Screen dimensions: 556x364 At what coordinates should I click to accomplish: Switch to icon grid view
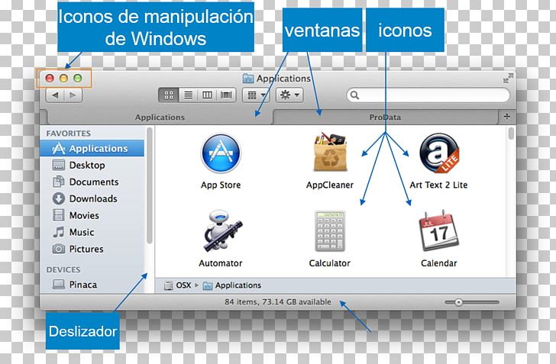point(169,95)
